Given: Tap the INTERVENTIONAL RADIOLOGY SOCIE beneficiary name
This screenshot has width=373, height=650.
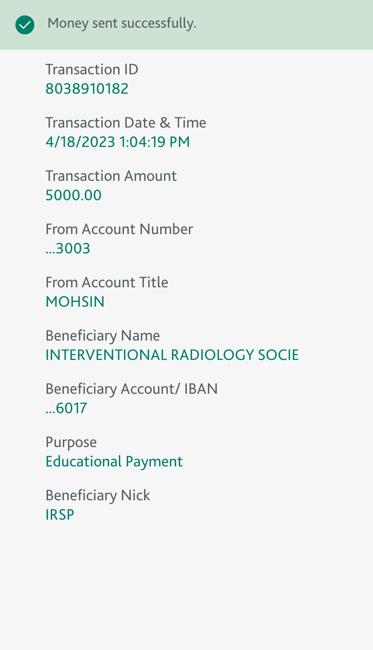Looking at the screenshot, I should tap(172, 355).
